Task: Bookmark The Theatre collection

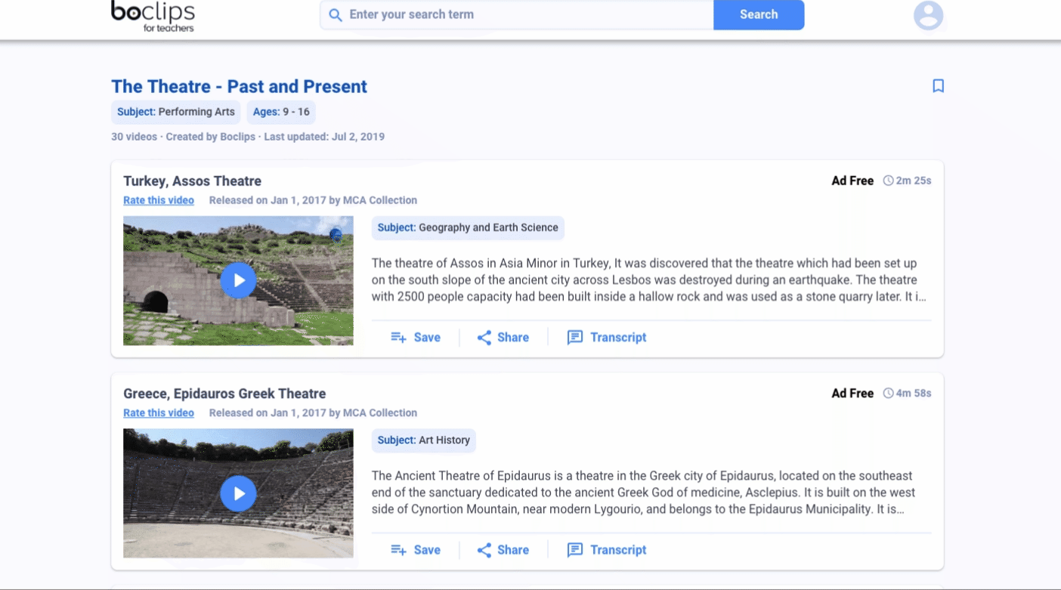Action: (x=938, y=86)
